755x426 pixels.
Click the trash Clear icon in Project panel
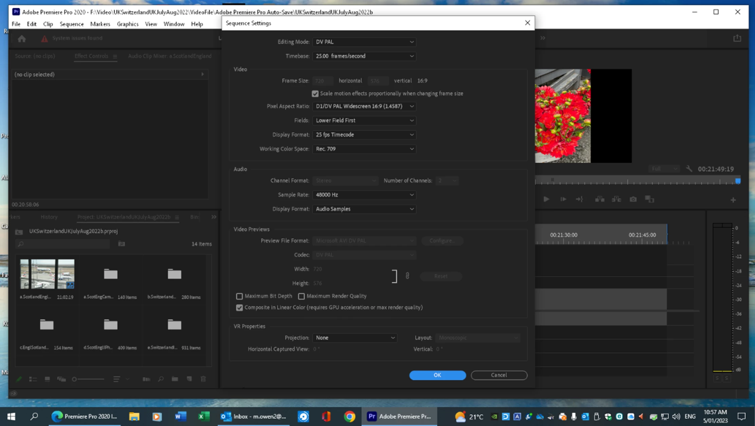click(203, 379)
